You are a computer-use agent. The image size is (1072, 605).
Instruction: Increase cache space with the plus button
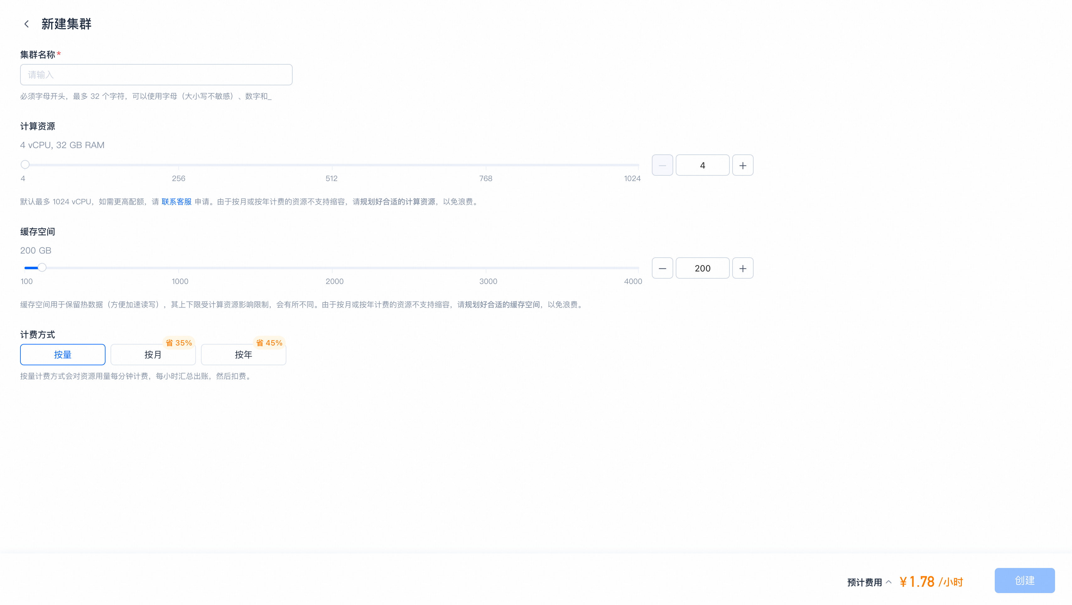pyautogui.click(x=742, y=268)
